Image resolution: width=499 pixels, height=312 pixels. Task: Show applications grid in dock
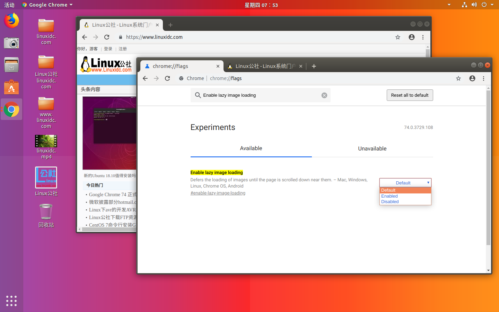point(11,301)
